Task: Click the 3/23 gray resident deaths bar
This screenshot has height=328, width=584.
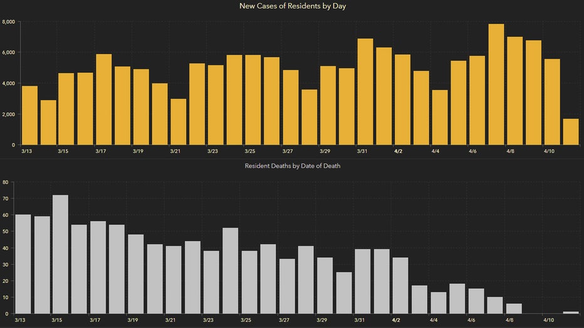Action: (x=211, y=282)
